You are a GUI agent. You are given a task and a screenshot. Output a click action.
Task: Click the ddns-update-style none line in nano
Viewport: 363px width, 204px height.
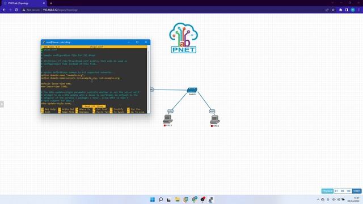coord(56,104)
